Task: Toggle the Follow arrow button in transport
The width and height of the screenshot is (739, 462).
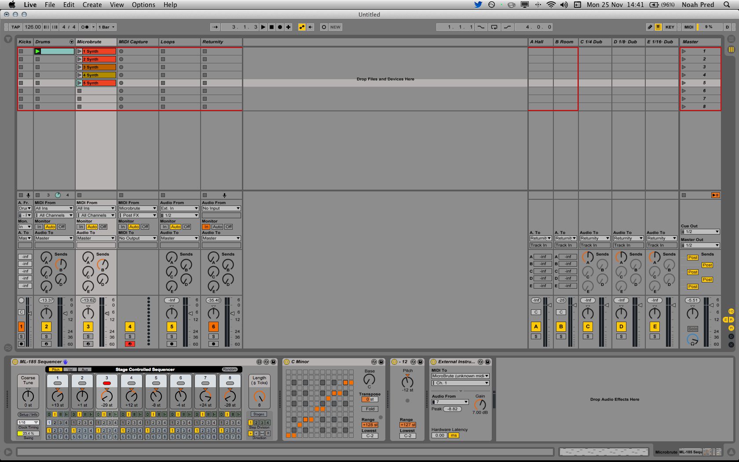Action: [x=215, y=27]
